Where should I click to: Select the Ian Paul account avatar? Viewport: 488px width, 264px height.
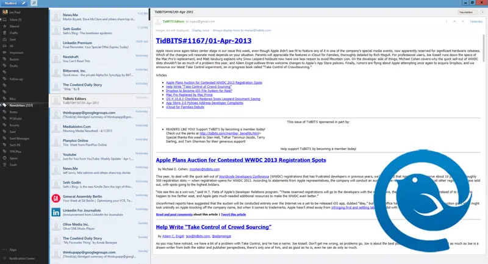pos(5,12)
